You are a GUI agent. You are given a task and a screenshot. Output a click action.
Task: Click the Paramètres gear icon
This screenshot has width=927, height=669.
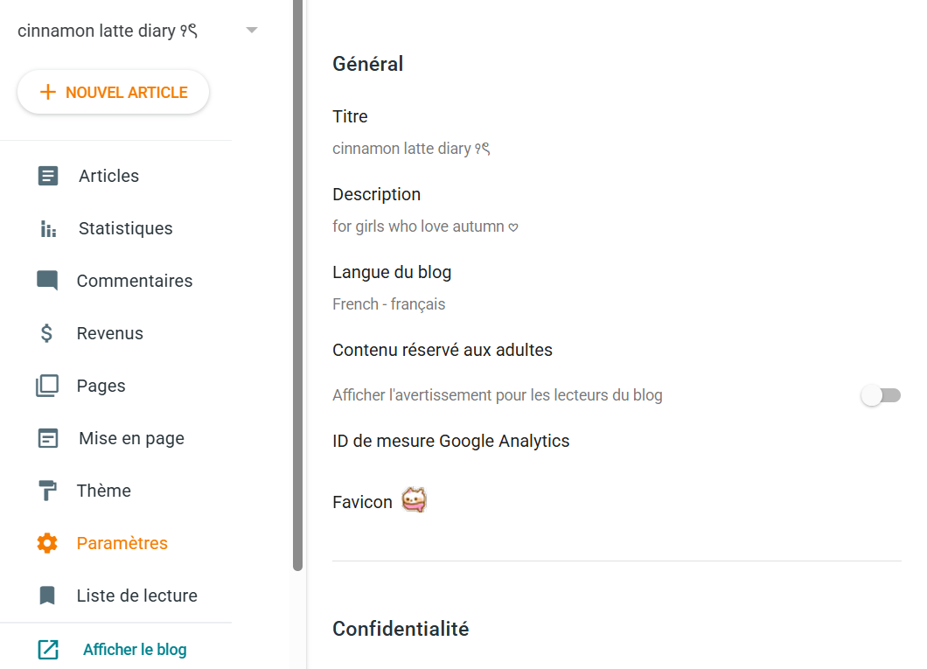click(x=47, y=543)
